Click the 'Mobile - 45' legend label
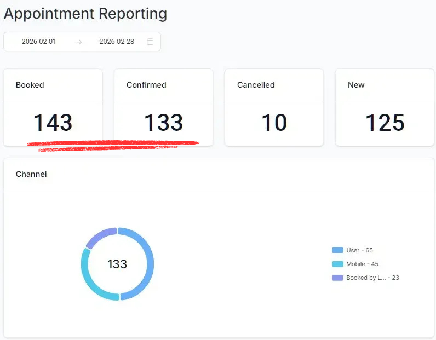 (x=362, y=264)
